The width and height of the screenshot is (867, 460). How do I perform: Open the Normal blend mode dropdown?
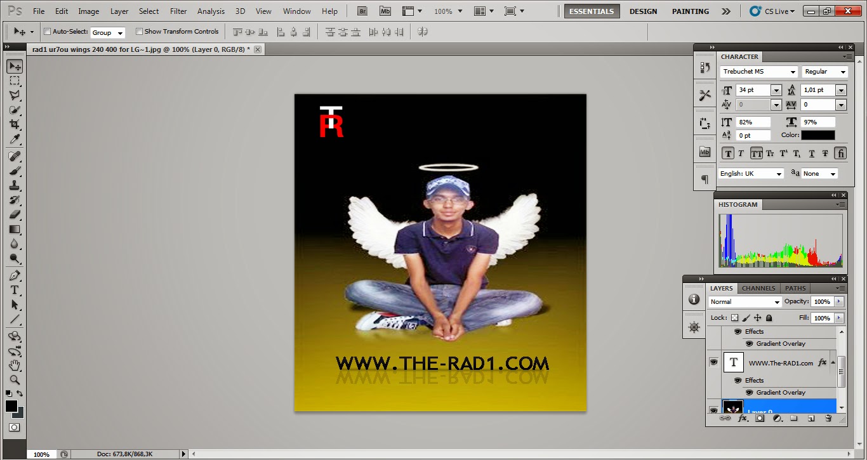[x=745, y=302]
